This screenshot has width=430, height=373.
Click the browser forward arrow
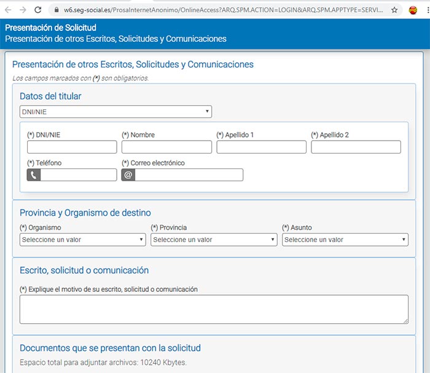[23, 10]
